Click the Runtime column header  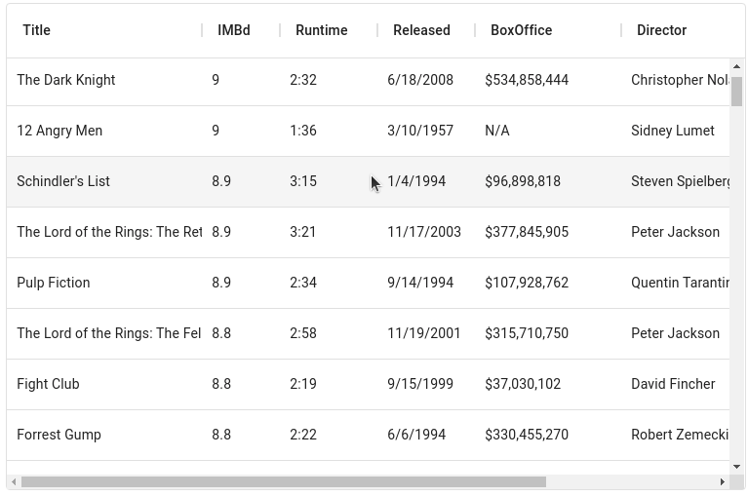(x=322, y=30)
